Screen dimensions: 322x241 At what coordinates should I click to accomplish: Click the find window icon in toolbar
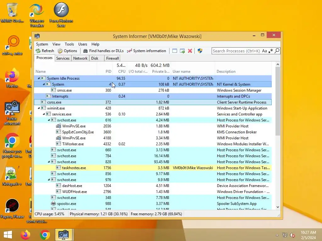click(175, 51)
